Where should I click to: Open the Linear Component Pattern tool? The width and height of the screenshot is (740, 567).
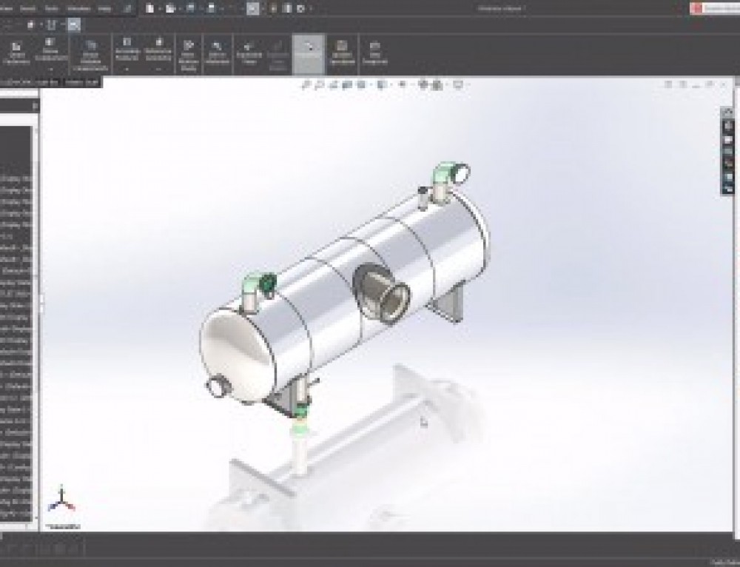92,52
